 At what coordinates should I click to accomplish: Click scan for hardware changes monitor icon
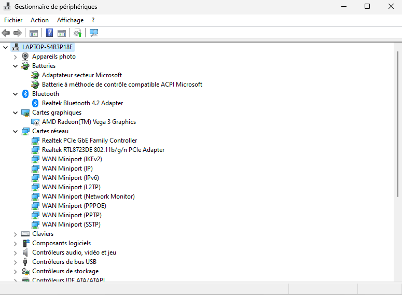coord(93,33)
